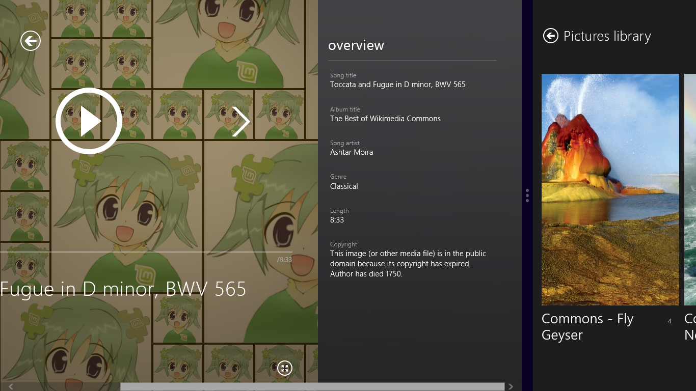
Task: Click the song artist 'Ashtar Moïra'
Action: (x=352, y=152)
